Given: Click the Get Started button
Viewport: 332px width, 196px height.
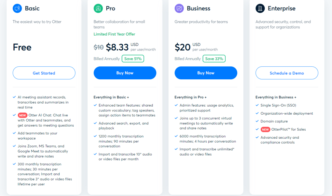Looking at the screenshot, I should click(44, 73).
